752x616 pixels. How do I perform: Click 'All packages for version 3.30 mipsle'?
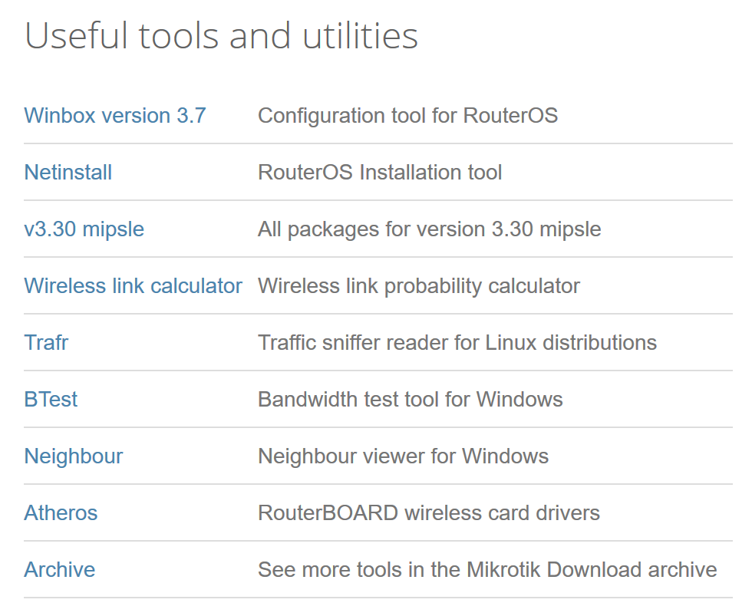(430, 229)
